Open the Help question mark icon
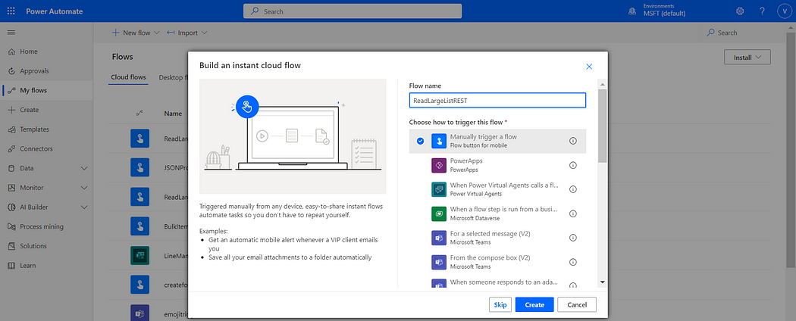796x321 pixels. pos(762,11)
